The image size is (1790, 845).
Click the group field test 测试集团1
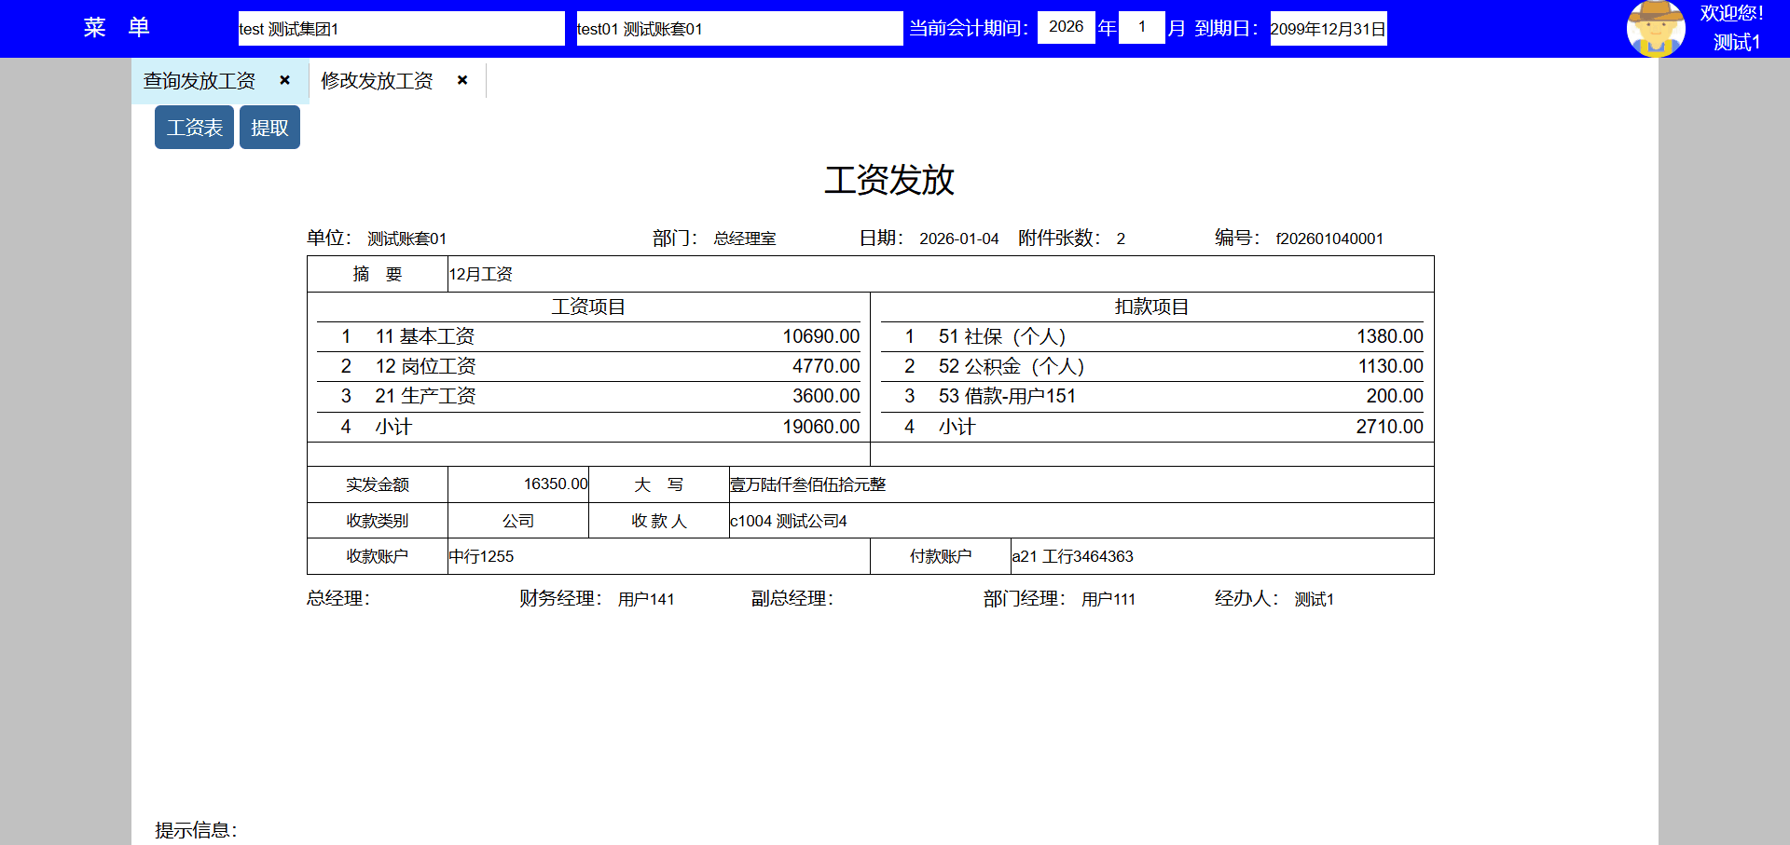[x=401, y=29]
